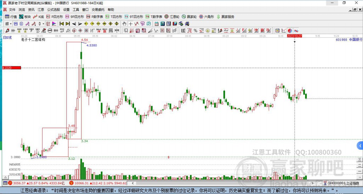This screenshot has height=194, width=363.
Task: Expand the 日 period dropdown arrow
Action: point(11,24)
